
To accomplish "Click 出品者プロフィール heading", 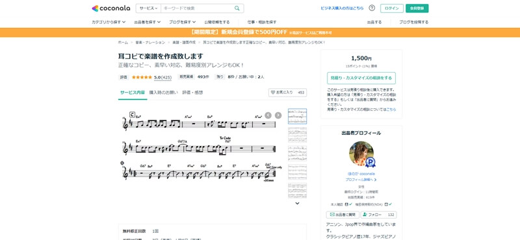I will pyautogui.click(x=361, y=133).
